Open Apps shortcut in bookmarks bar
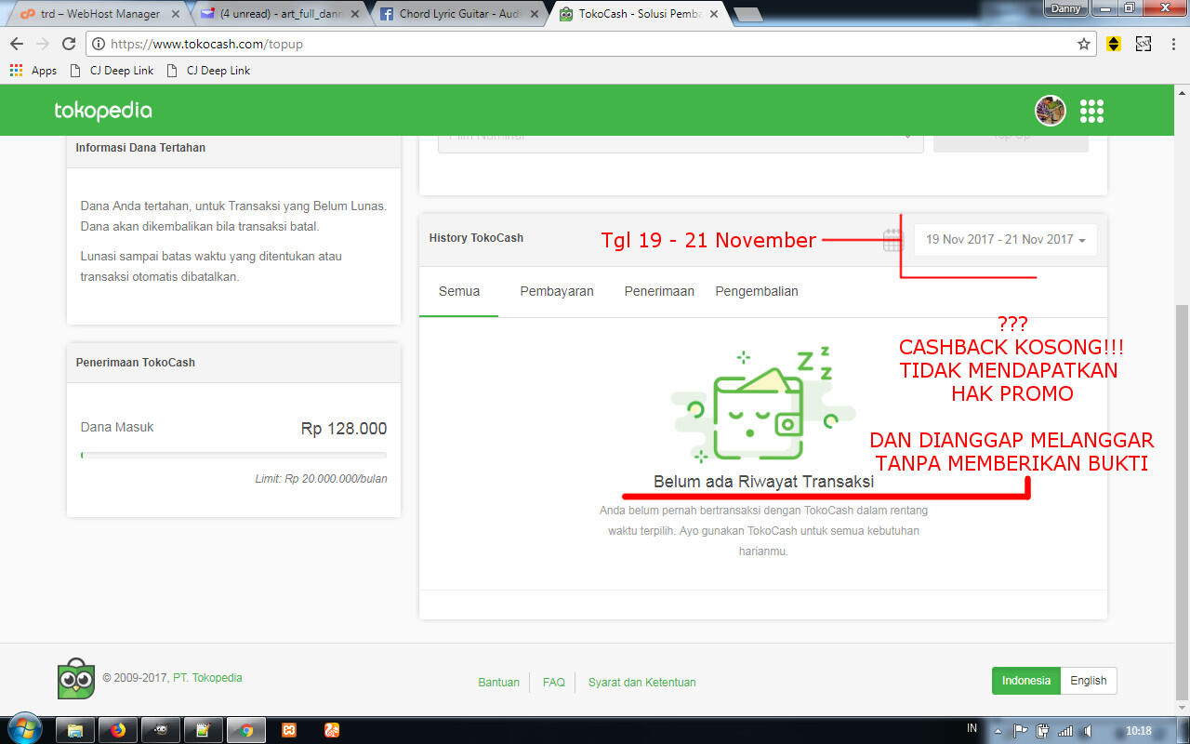Screen dimensions: 1190x744 [33, 71]
